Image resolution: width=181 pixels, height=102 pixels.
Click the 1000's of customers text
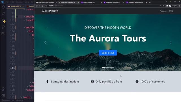tap(153, 82)
